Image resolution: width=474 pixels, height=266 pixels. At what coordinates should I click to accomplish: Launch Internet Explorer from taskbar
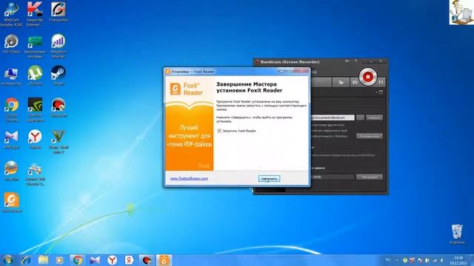pos(26,260)
